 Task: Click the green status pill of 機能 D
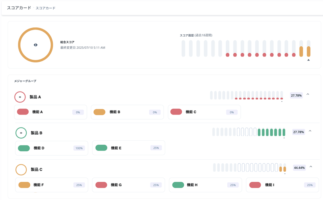(x=24, y=148)
